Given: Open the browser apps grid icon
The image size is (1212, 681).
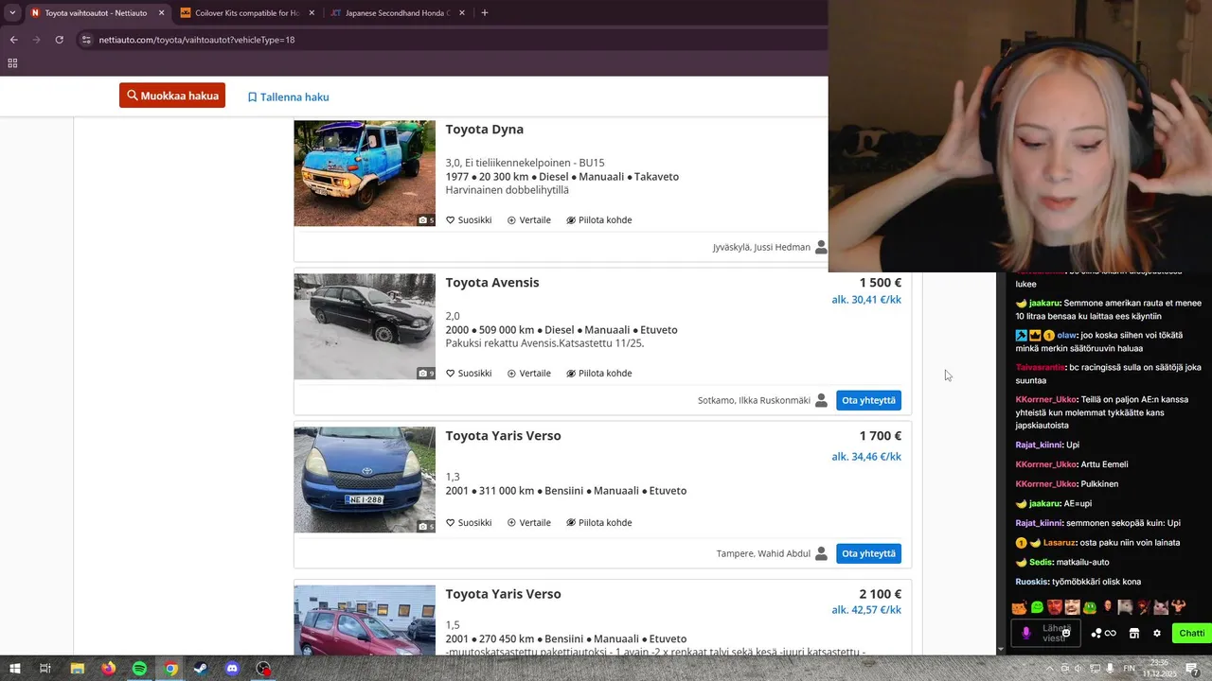Looking at the screenshot, I should pos(12,63).
